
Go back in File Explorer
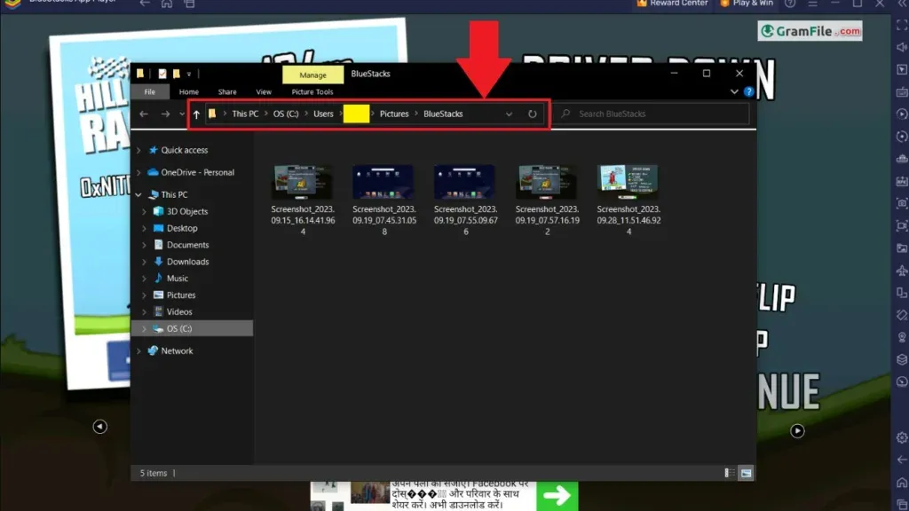[144, 114]
